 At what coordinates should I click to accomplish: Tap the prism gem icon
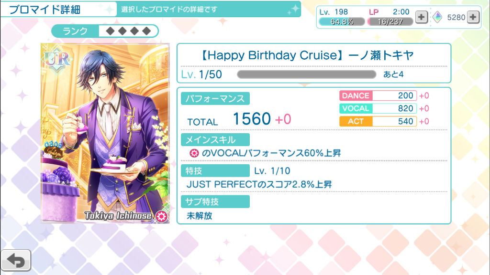point(437,17)
